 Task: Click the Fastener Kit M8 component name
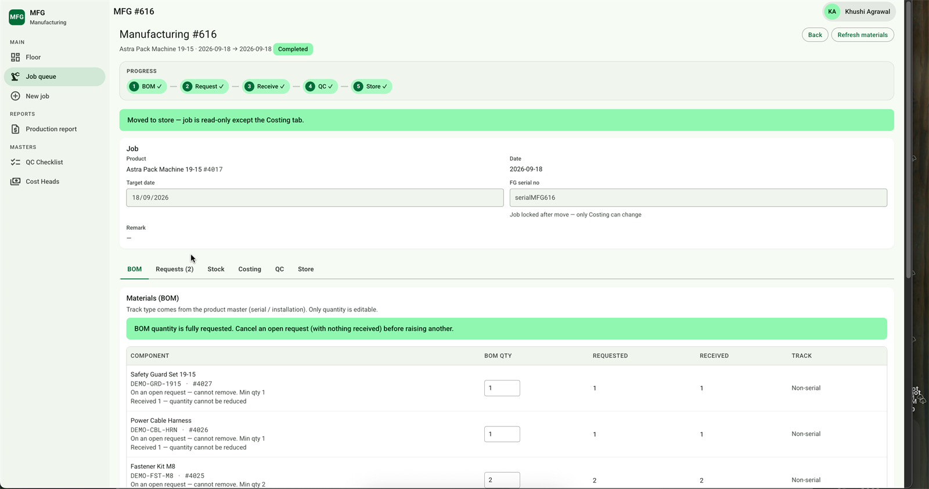coord(153,466)
